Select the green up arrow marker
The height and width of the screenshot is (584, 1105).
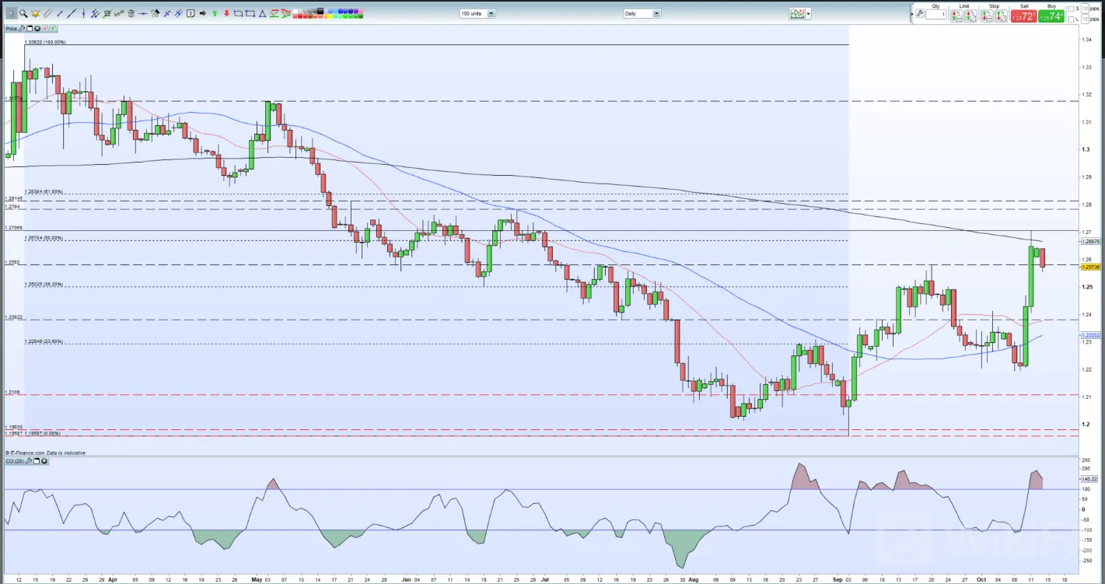pos(215,13)
